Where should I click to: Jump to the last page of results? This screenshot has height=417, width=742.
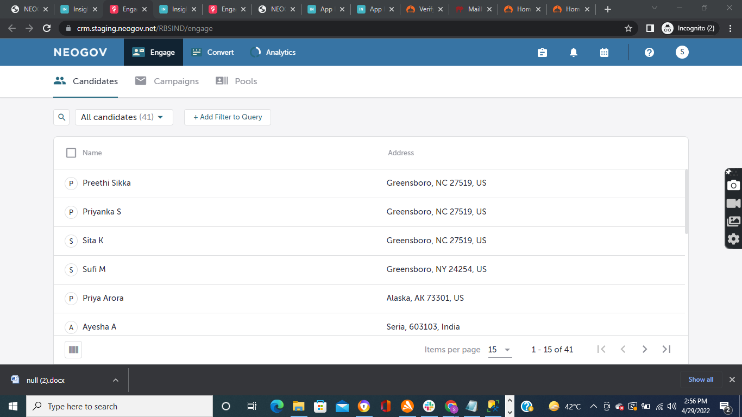666,349
